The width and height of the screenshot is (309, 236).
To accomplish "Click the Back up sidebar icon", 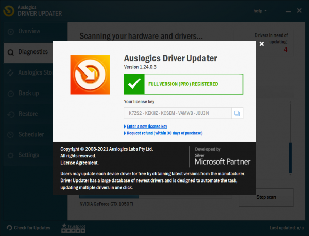I will pyautogui.click(x=10, y=93).
